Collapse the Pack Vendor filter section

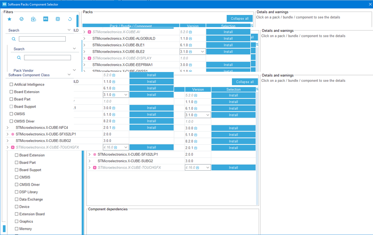pos(74,70)
